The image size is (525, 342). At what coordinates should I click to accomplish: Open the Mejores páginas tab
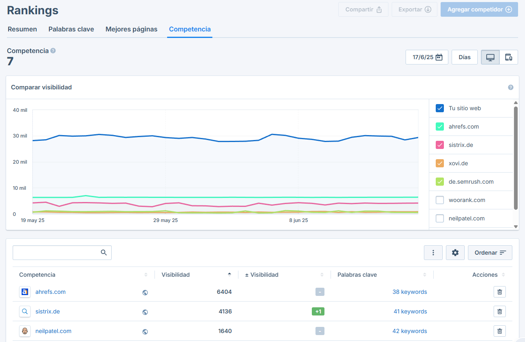tap(131, 29)
